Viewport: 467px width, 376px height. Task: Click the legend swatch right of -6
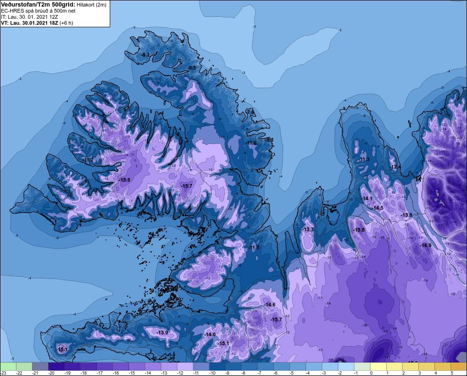282,366
